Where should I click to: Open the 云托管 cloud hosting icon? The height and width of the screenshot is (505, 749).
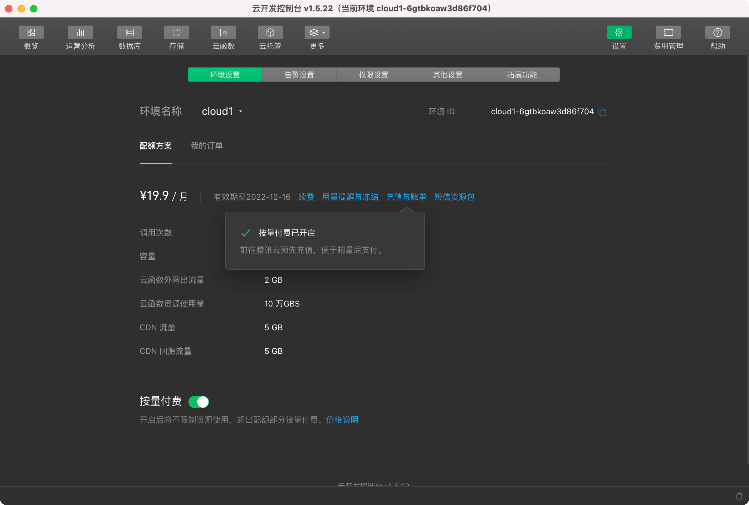coord(270,32)
